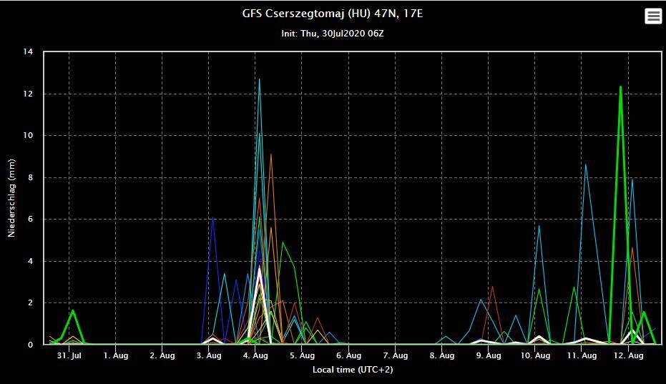The height and width of the screenshot is (384, 666).
Task: Click the Niederschlag (mm) y-axis title
Action: (x=11, y=198)
